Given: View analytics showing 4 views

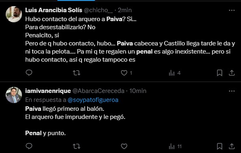Looking at the screenshot, I should [175, 73].
